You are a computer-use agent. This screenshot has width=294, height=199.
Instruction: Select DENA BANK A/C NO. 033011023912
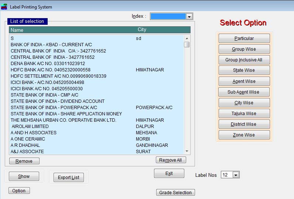pos(96,64)
